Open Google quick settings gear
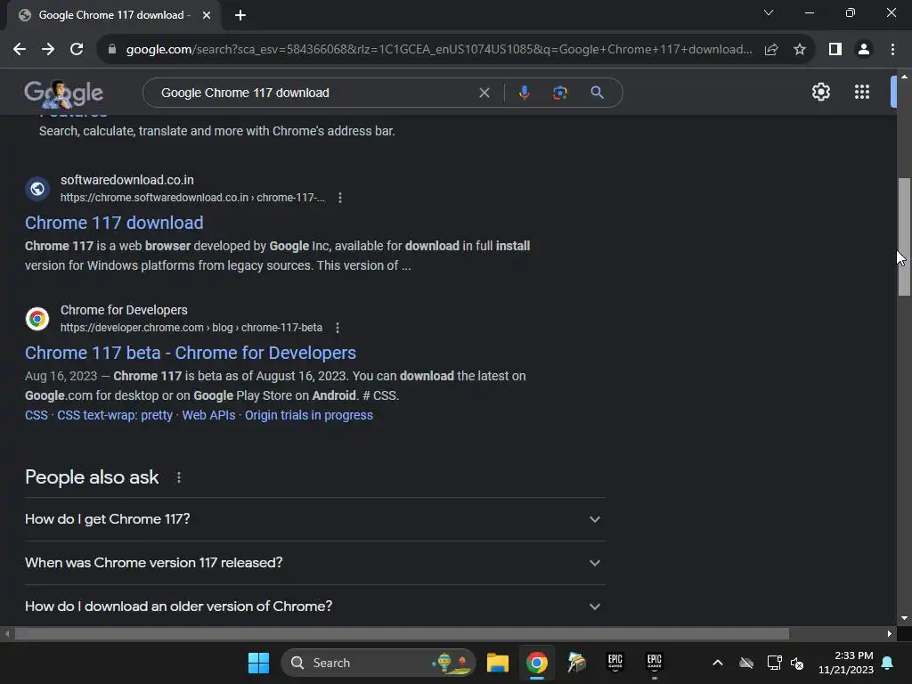This screenshot has height=684, width=912. click(820, 92)
